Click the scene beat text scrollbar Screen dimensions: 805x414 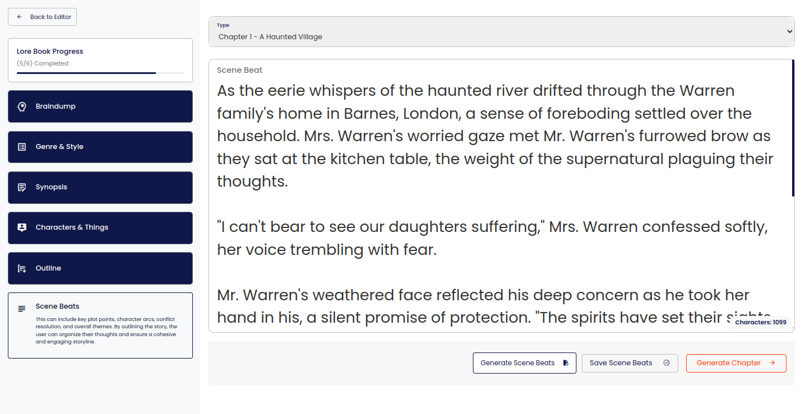[x=793, y=129]
